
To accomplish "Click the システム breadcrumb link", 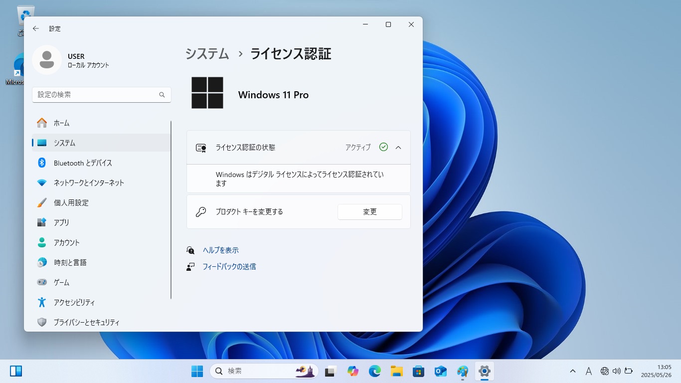I will pyautogui.click(x=207, y=54).
